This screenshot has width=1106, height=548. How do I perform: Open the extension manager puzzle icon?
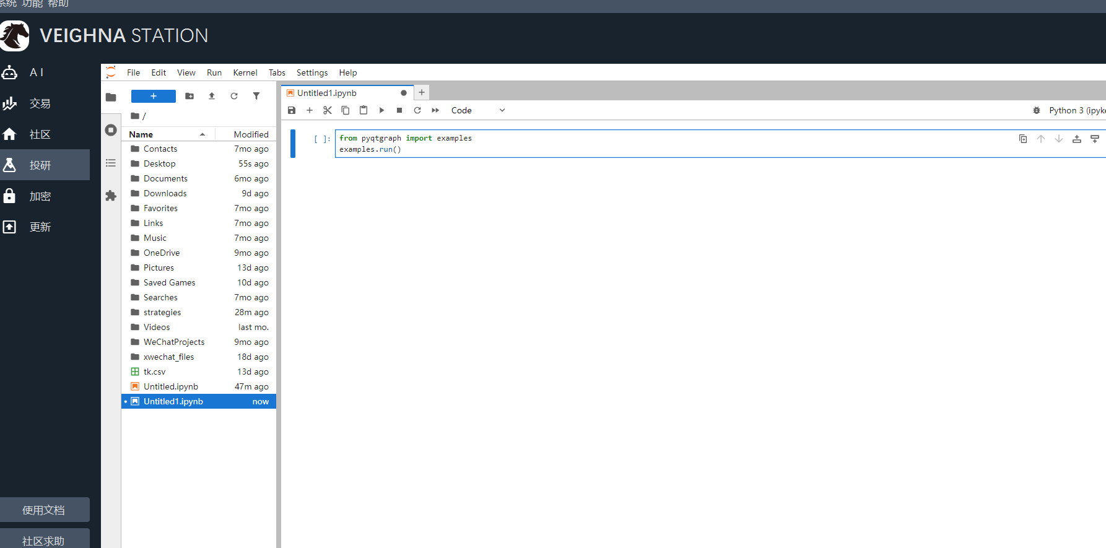111,196
